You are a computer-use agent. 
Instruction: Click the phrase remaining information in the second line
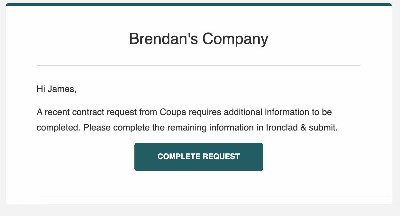[x=211, y=128]
